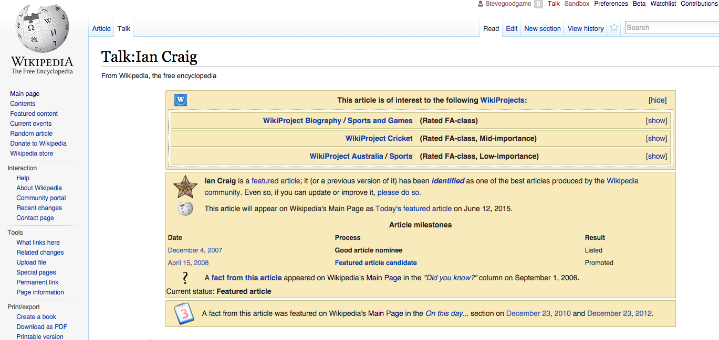
Task: Add page to watchlist with star icon
Action: tap(613, 28)
